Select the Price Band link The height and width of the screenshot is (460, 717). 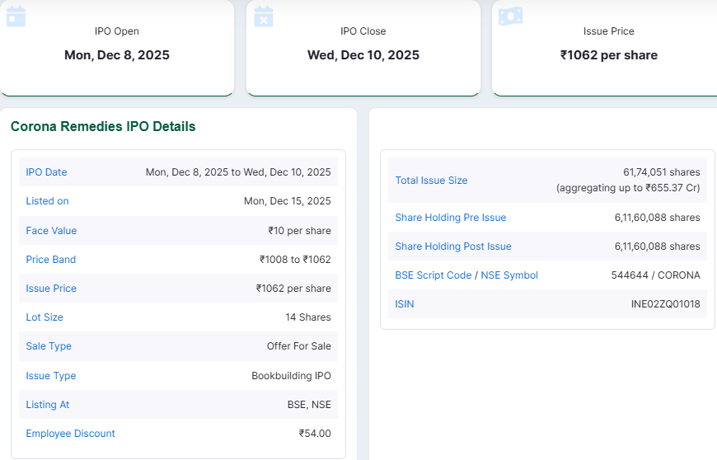pyautogui.click(x=50, y=260)
